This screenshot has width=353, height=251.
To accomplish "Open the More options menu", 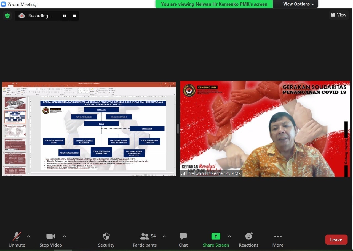I will [278, 240].
